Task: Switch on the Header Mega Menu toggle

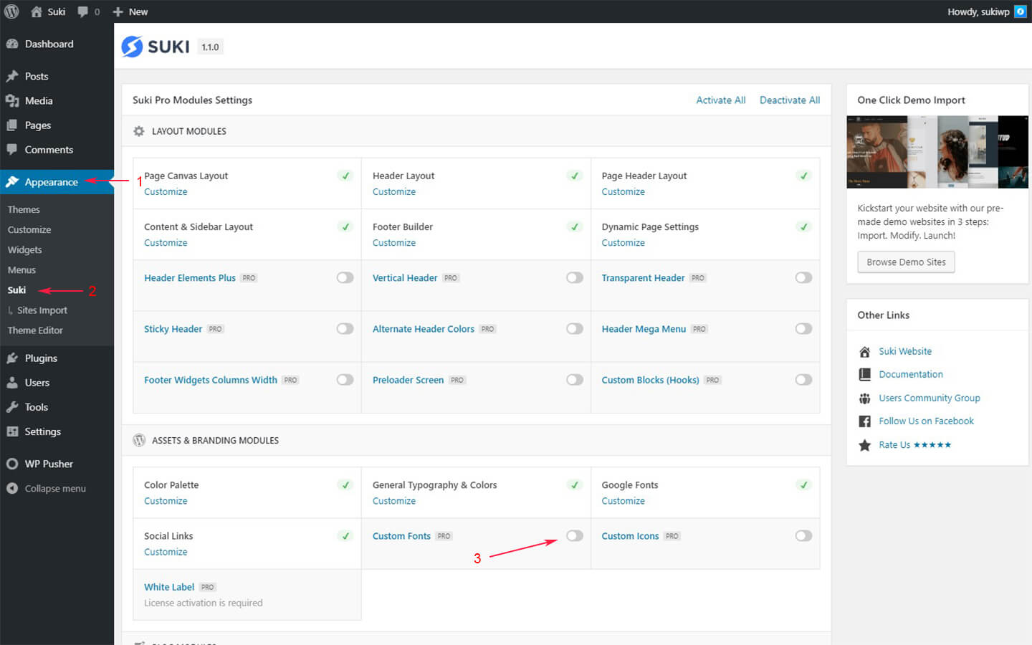Action: click(803, 328)
